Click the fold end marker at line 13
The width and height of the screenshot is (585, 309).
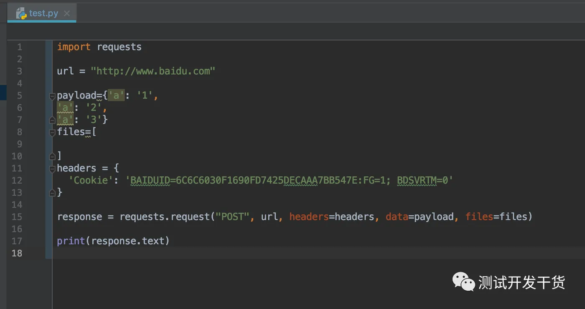[52, 193]
